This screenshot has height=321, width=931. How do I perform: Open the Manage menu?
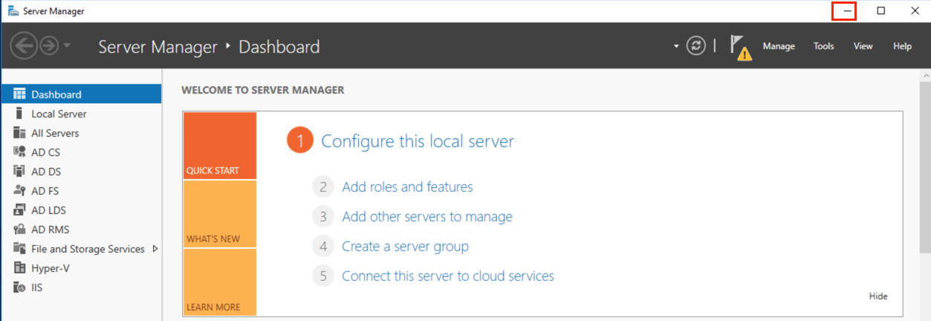pyautogui.click(x=779, y=46)
